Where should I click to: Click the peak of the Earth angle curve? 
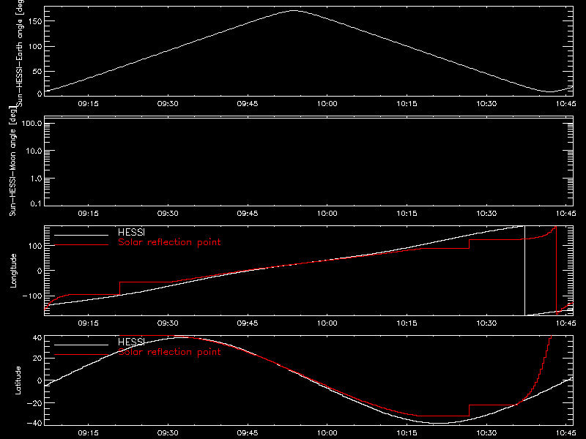click(x=294, y=11)
